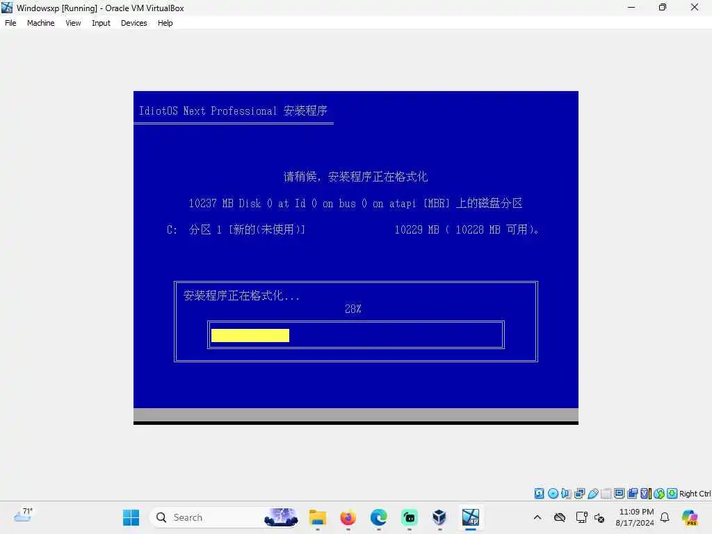Click the CPU virtualization status icon
Screen dimensions: 712x534
(646, 494)
